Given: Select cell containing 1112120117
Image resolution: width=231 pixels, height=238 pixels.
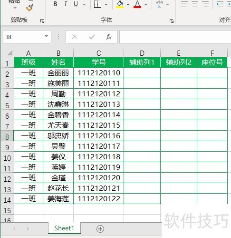Looking at the screenshot, I should click(x=98, y=146).
